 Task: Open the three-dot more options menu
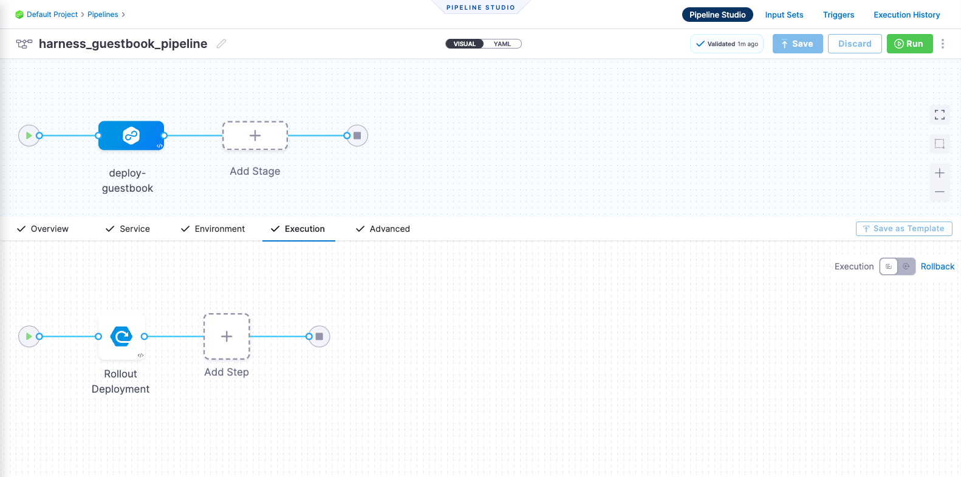(x=943, y=44)
